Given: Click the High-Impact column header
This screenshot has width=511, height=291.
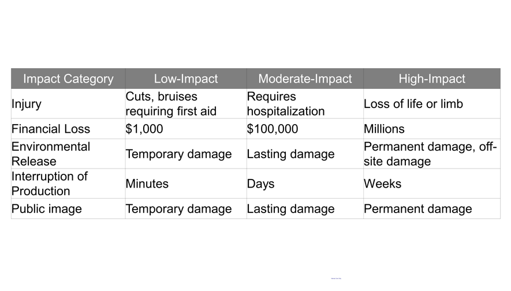Looking at the screenshot, I should 431,79.
